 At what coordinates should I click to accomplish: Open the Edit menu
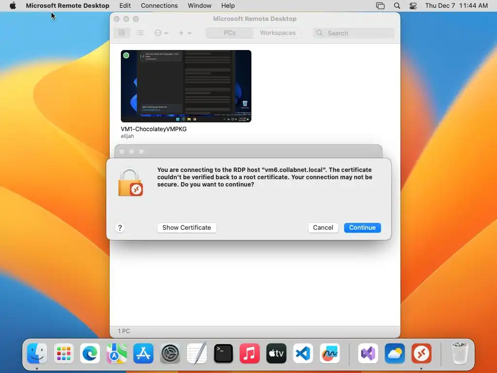(x=125, y=6)
